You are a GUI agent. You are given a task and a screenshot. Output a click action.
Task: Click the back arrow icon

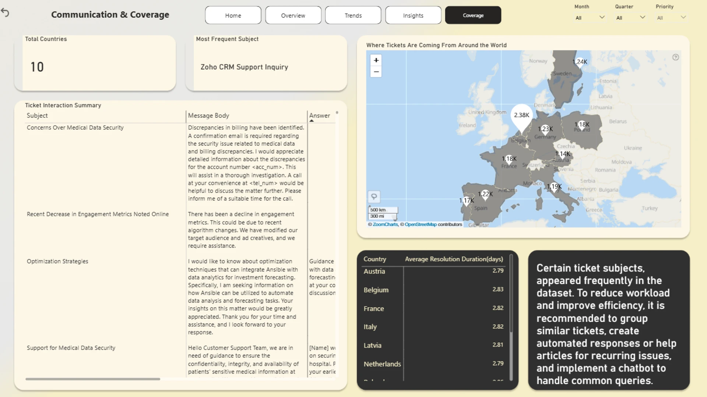coord(5,13)
